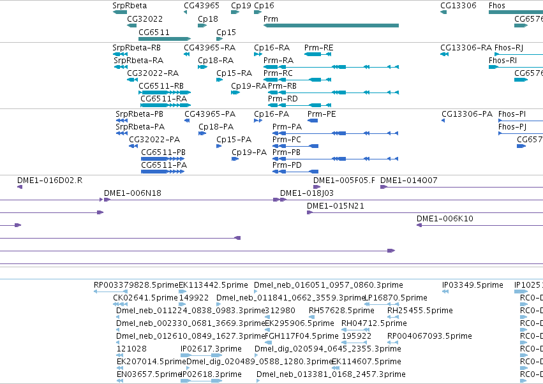
Task: Click the Prm-RD transcript label
Action: pyautogui.click(x=283, y=99)
